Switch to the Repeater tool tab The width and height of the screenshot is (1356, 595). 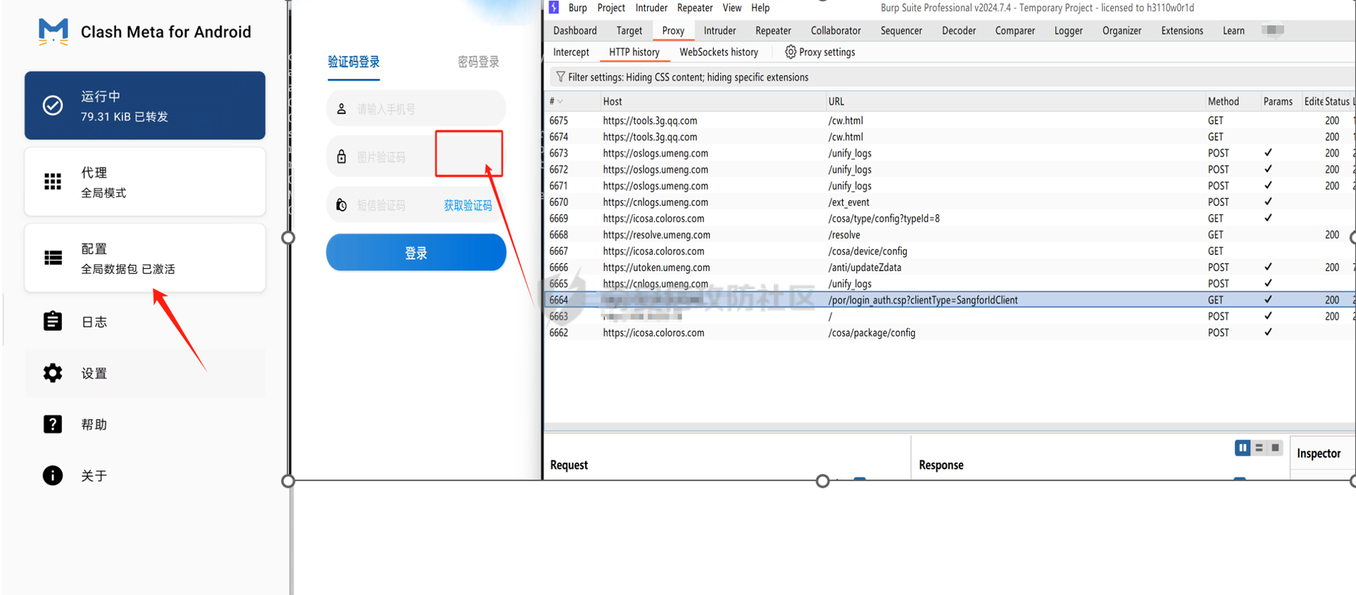(x=773, y=30)
